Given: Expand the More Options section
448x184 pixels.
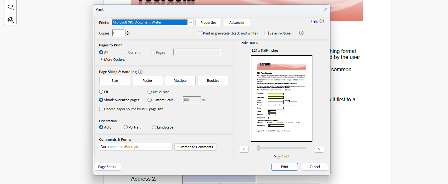Looking at the screenshot, I should point(112,59).
